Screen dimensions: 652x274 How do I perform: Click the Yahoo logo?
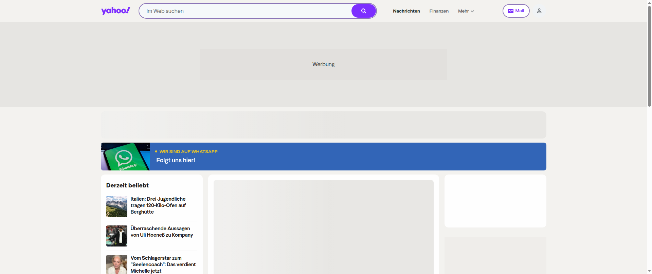click(115, 11)
